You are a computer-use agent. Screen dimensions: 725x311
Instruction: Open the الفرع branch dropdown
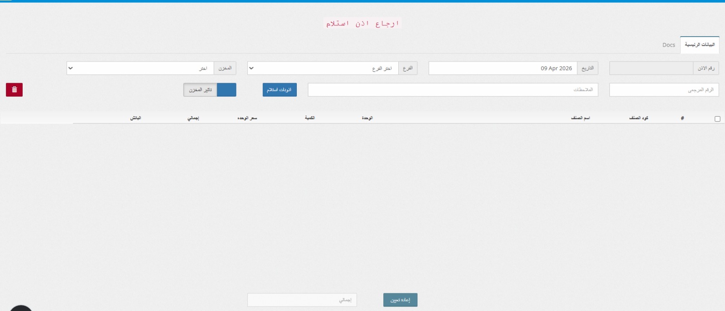click(323, 68)
